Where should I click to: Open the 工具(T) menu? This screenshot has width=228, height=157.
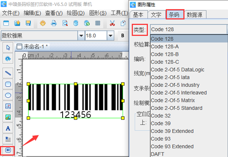pos(119,13)
